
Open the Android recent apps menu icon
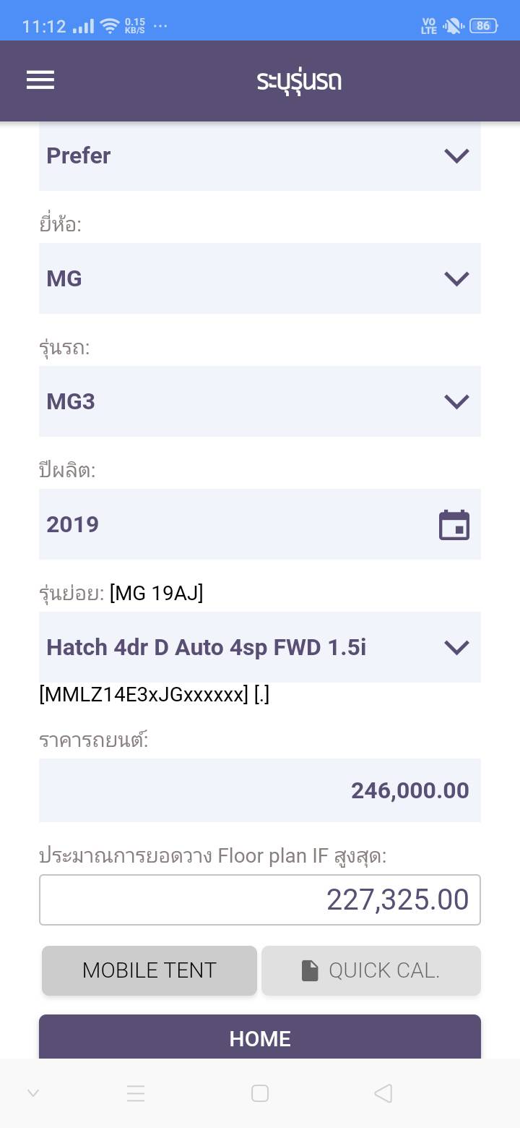coord(136,1093)
